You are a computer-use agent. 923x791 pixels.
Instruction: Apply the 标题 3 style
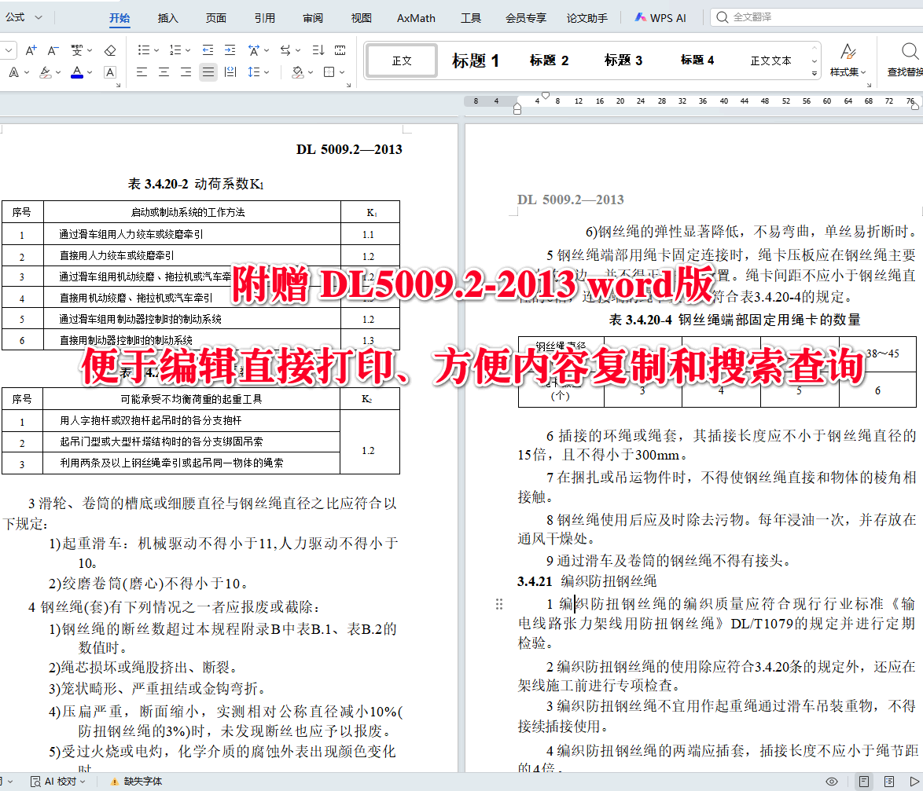pyautogui.click(x=623, y=60)
